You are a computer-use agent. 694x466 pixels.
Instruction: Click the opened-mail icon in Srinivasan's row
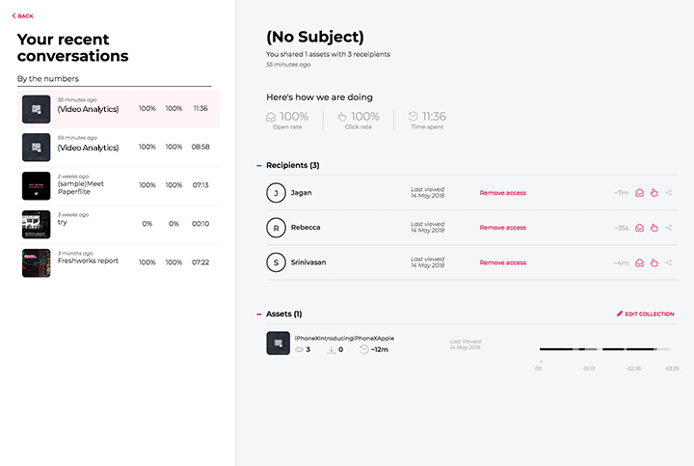coord(639,262)
